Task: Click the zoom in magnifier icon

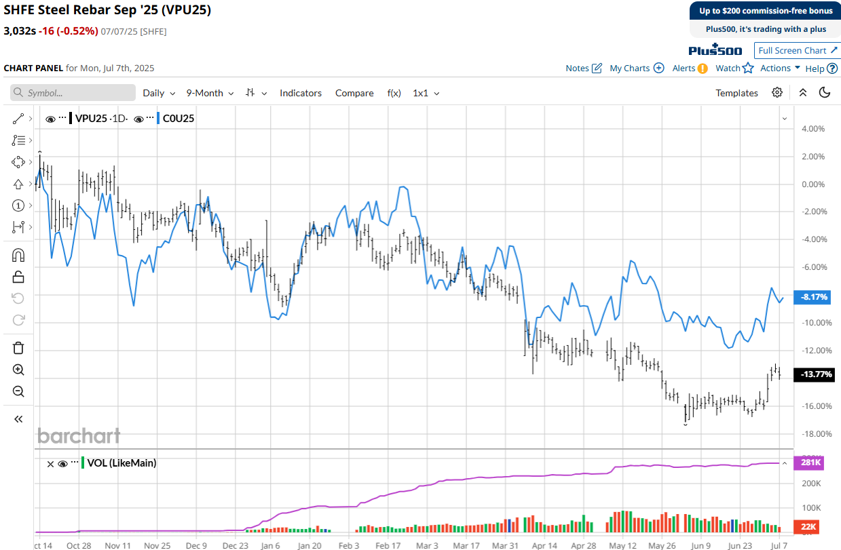Action: pyautogui.click(x=18, y=370)
